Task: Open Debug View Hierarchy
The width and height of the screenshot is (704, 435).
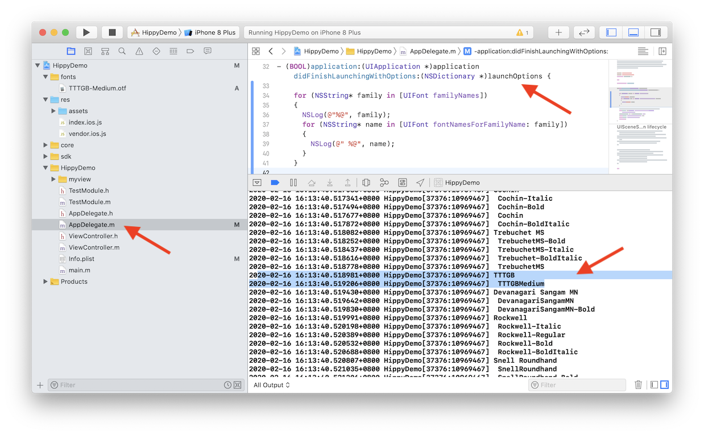Action: [x=366, y=183]
